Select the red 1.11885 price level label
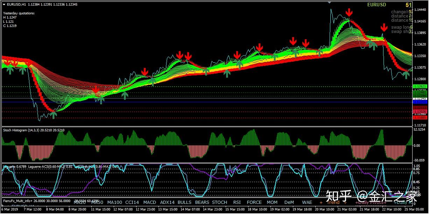 (x=420, y=118)
